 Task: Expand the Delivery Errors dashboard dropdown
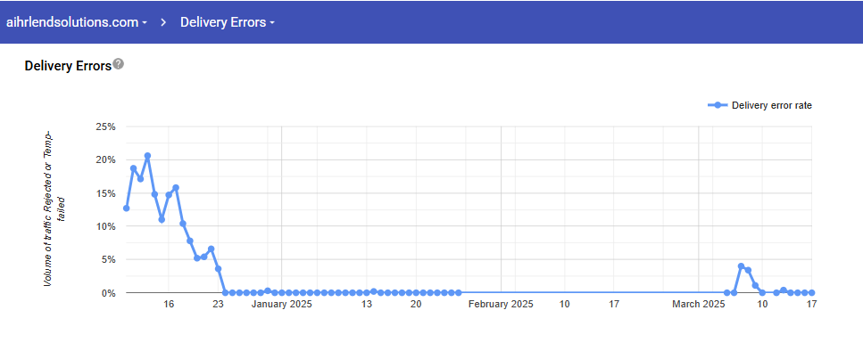(x=228, y=22)
